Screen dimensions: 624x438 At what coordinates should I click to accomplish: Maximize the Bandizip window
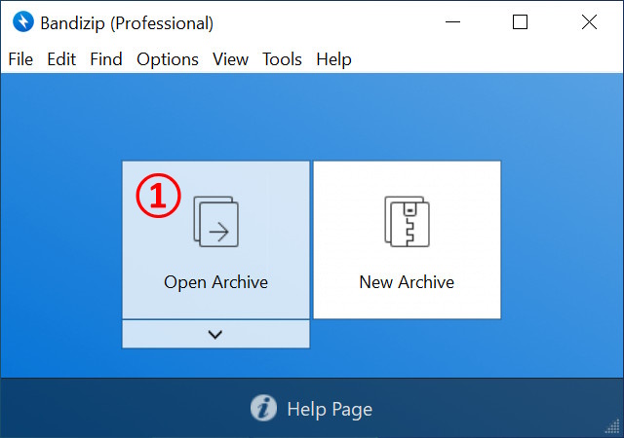(x=520, y=22)
